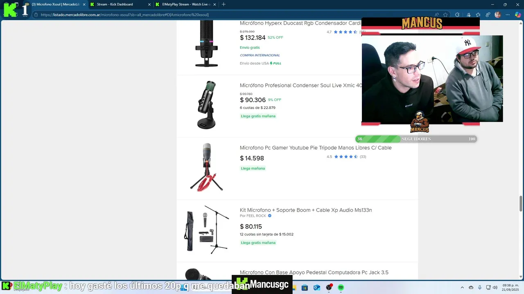
Task: Open Spotify from taskbar
Action: (x=341, y=288)
